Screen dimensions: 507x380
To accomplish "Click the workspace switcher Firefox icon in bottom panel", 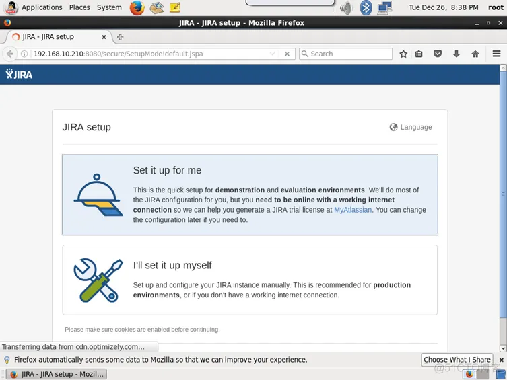I will pyautogui.click(x=469, y=374).
